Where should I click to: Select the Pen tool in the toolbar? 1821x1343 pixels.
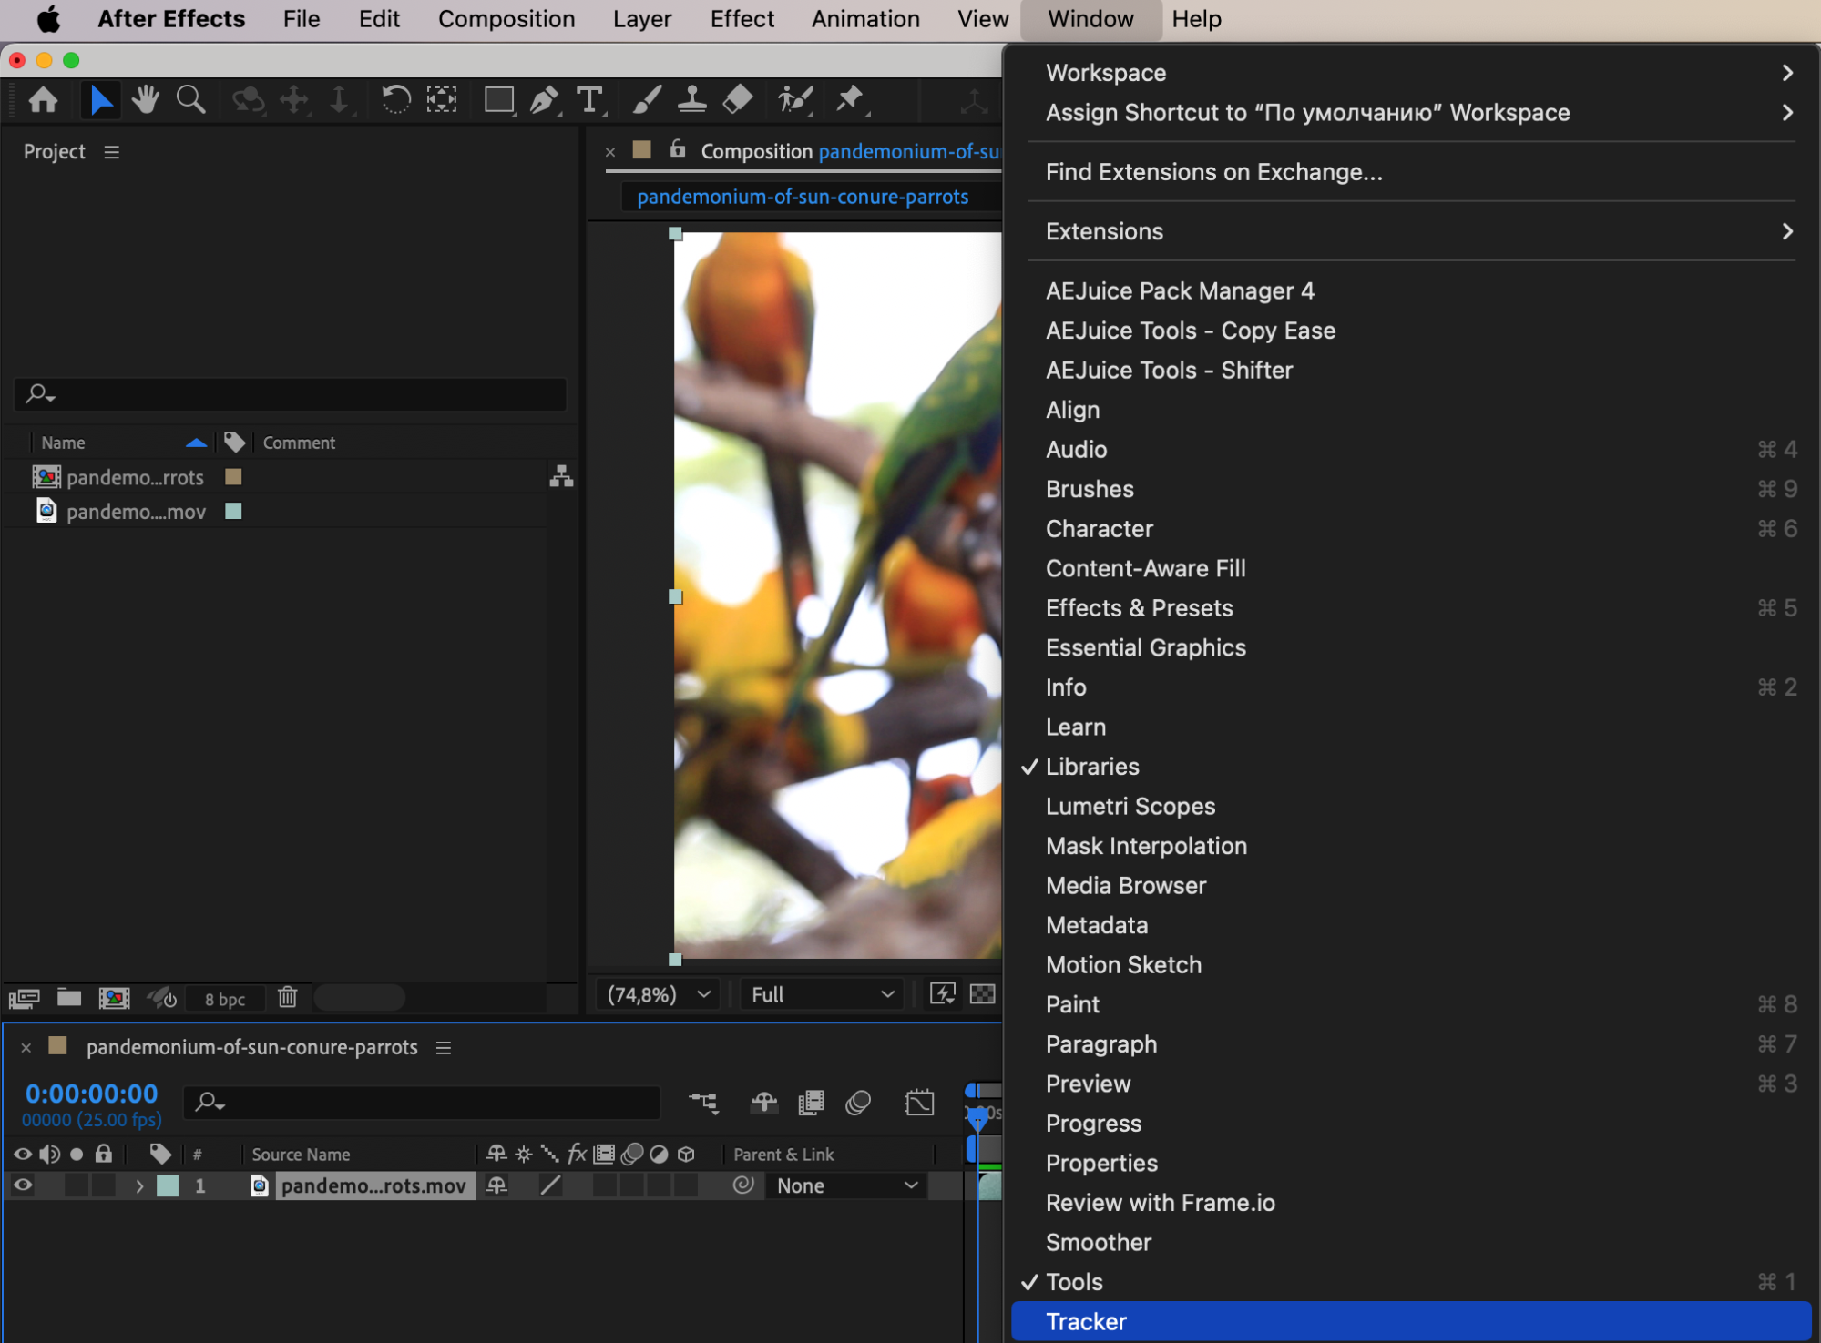click(x=544, y=99)
